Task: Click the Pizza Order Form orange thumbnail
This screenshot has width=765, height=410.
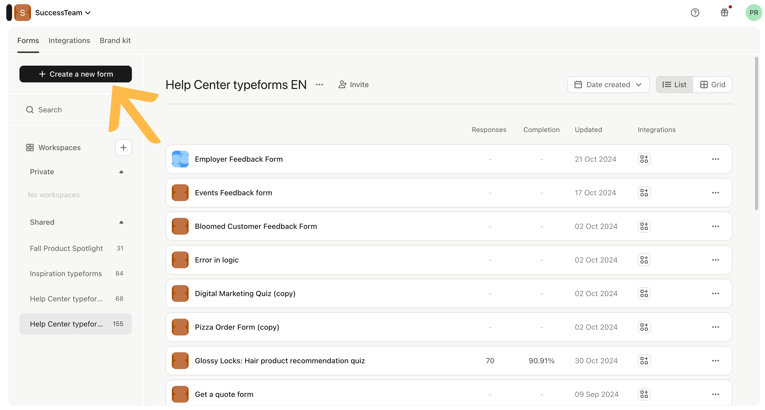Action: click(180, 327)
